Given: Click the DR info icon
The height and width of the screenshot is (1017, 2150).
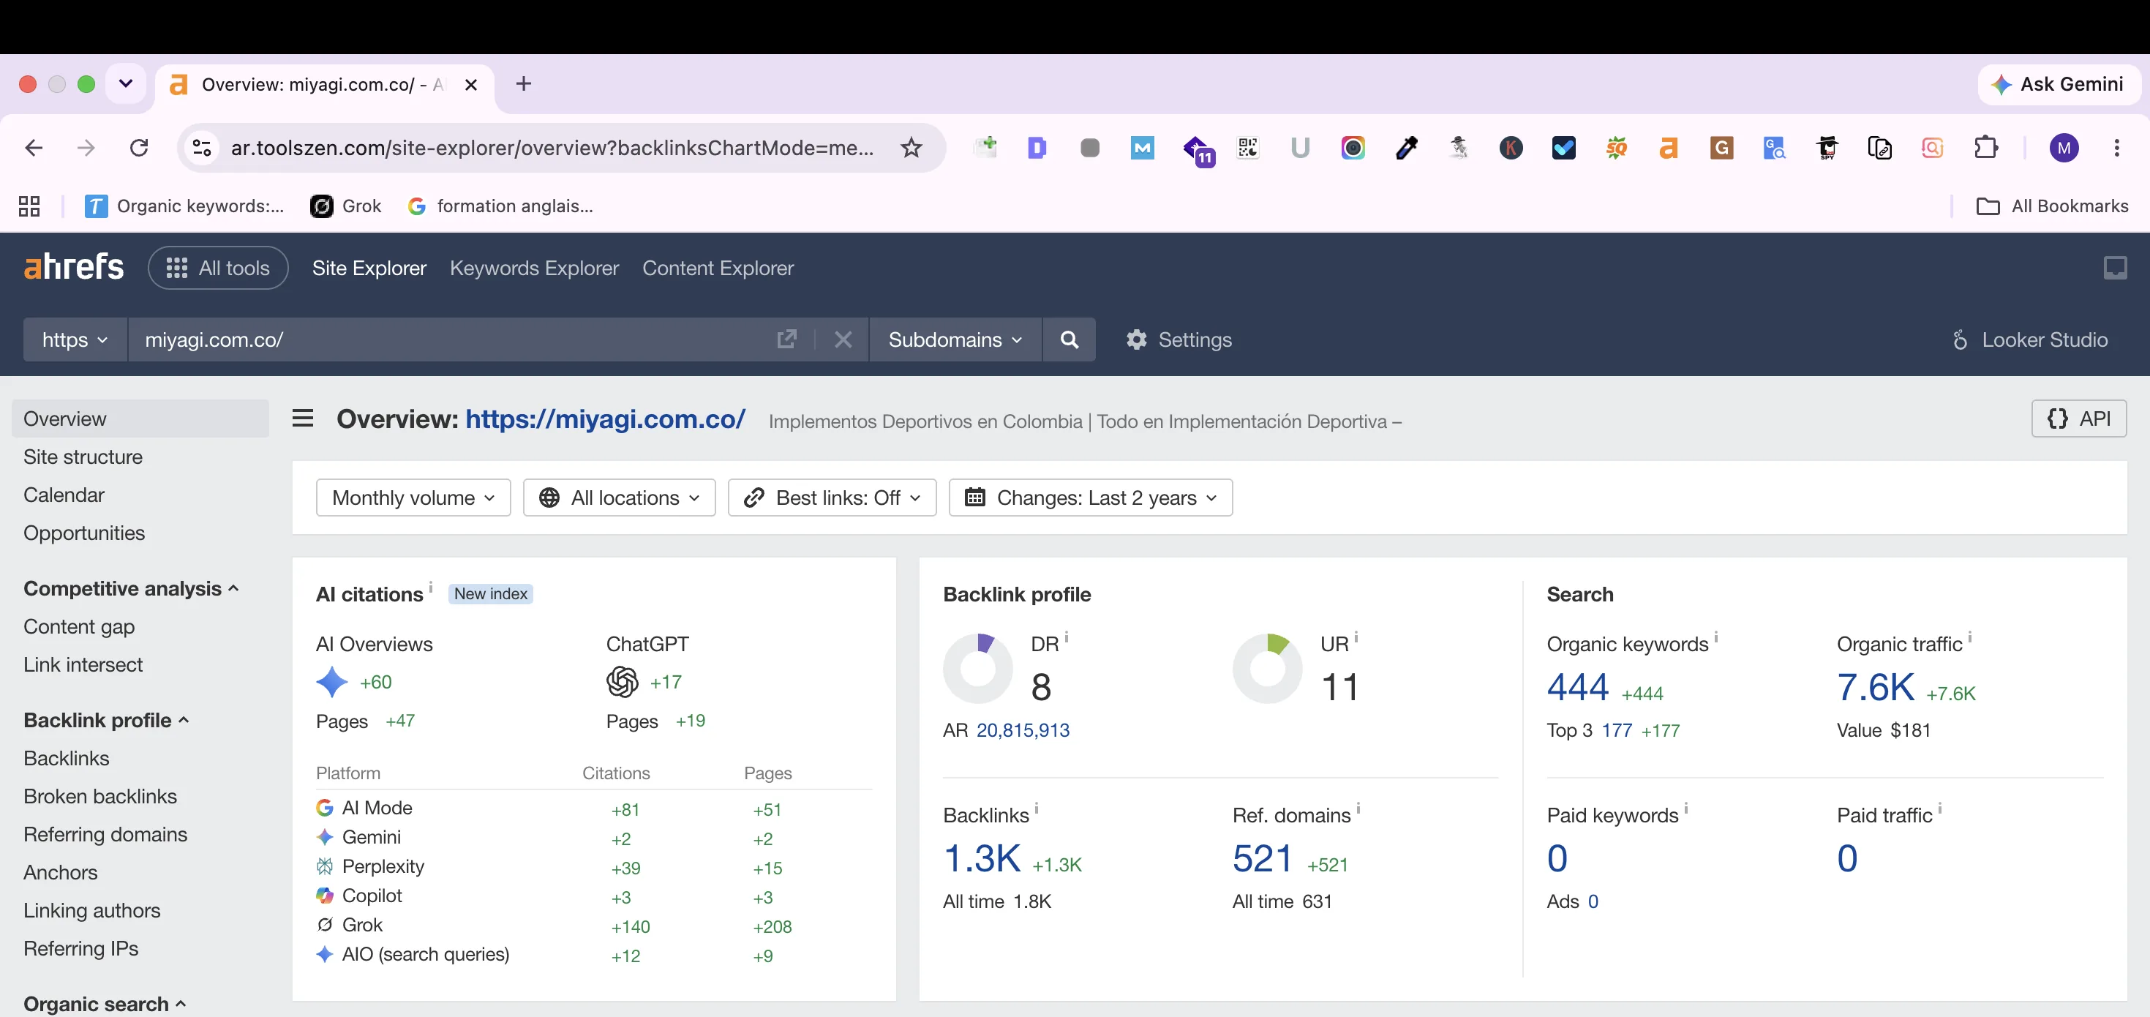Looking at the screenshot, I should [x=1066, y=637].
